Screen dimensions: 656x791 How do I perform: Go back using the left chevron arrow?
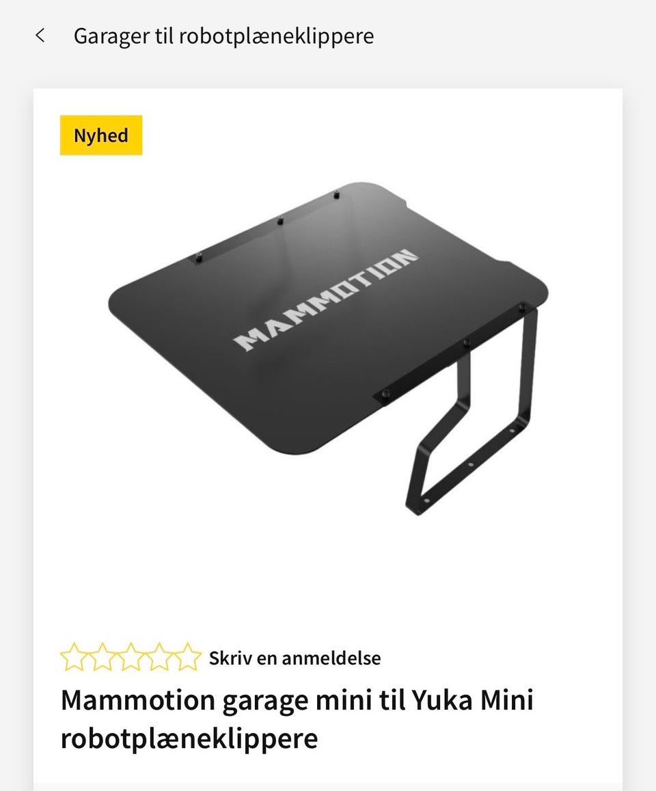point(40,36)
